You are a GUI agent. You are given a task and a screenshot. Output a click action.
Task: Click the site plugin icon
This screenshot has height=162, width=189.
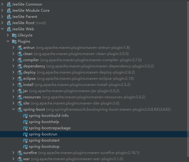click(20, 104)
